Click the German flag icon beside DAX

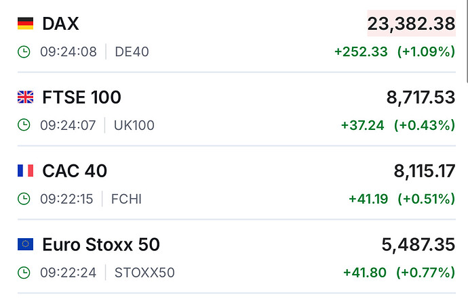(x=25, y=24)
